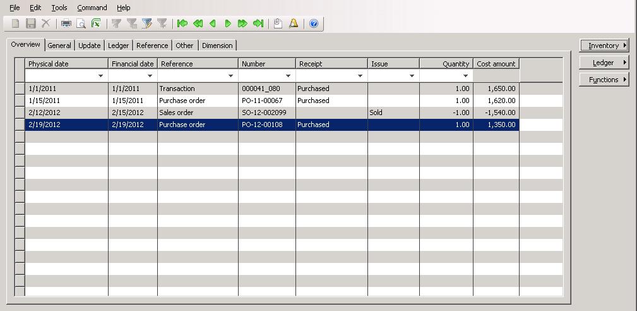The image size is (637, 311).
Task: Switch to the General tab
Action: point(59,46)
